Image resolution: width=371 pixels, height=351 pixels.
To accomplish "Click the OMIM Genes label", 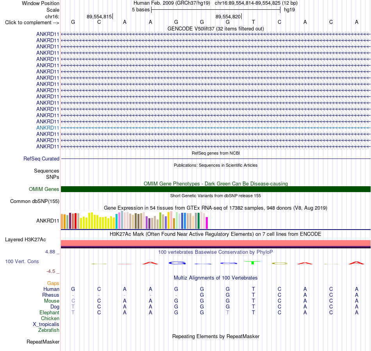I will click(x=44, y=189).
